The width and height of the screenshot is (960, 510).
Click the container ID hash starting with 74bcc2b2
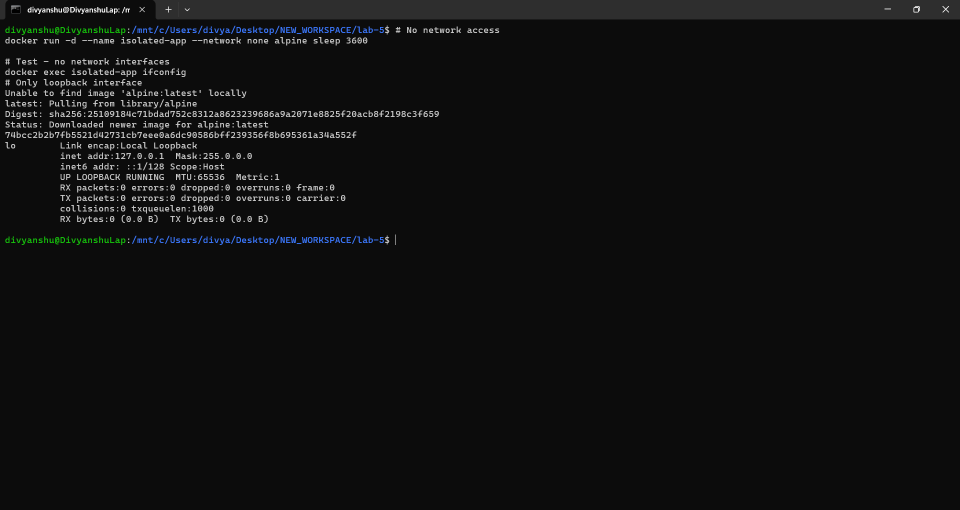click(180, 135)
